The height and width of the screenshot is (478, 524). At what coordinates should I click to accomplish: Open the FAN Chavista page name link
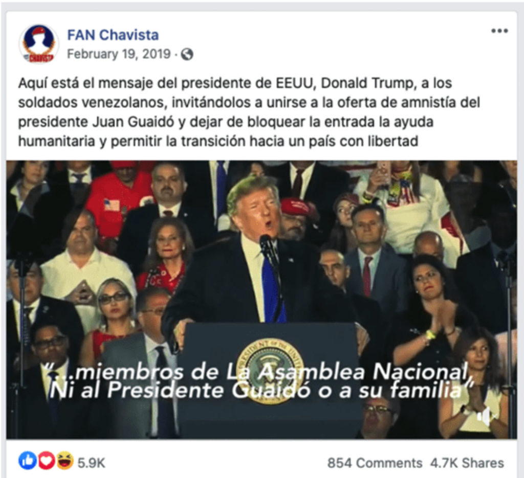click(x=113, y=35)
